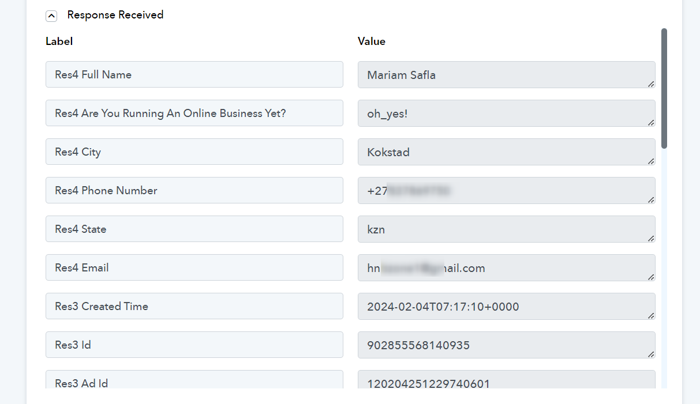Select the email value field
Image resolution: width=700 pixels, height=404 pixels.
(507, 268)
